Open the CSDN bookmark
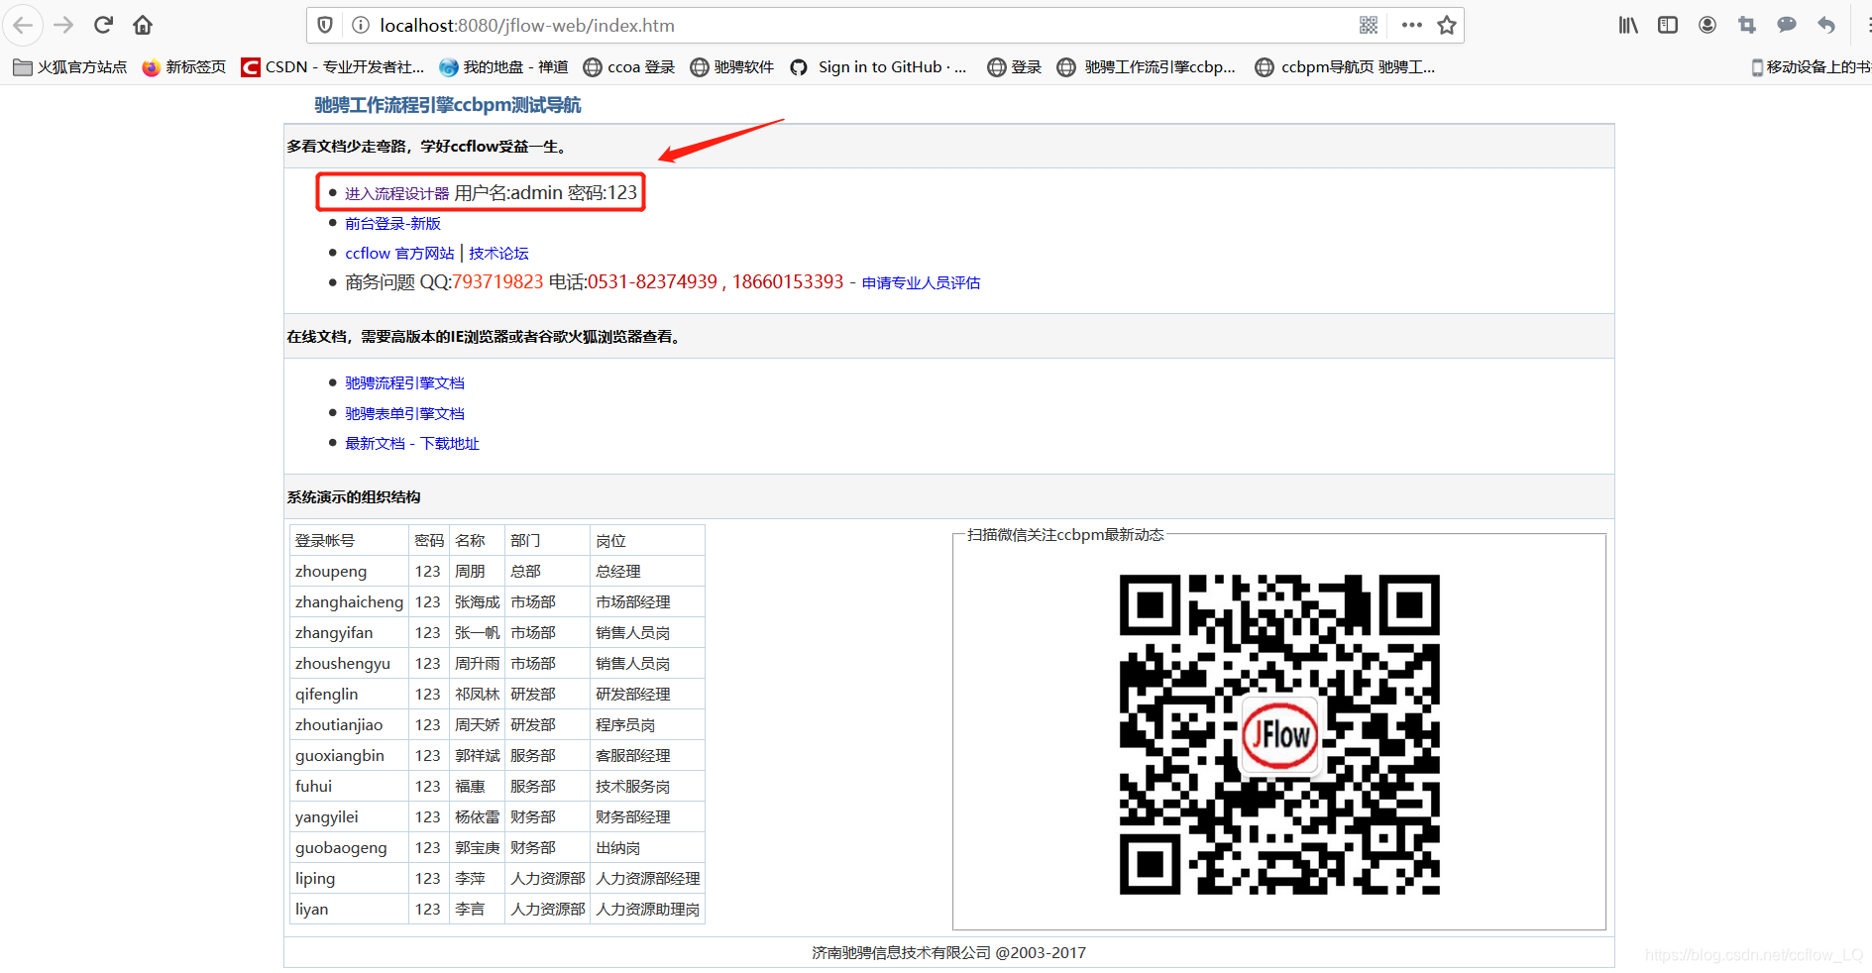 point(333,67)
